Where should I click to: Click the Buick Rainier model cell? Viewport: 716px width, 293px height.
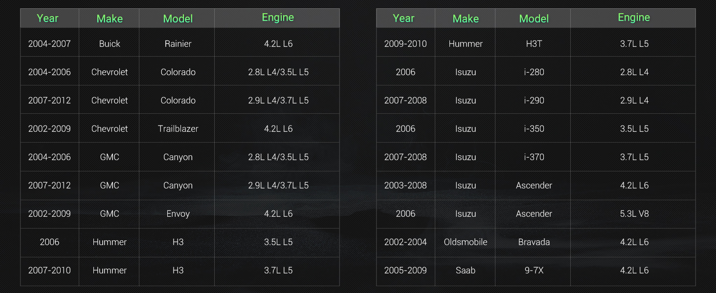[177, 43]
